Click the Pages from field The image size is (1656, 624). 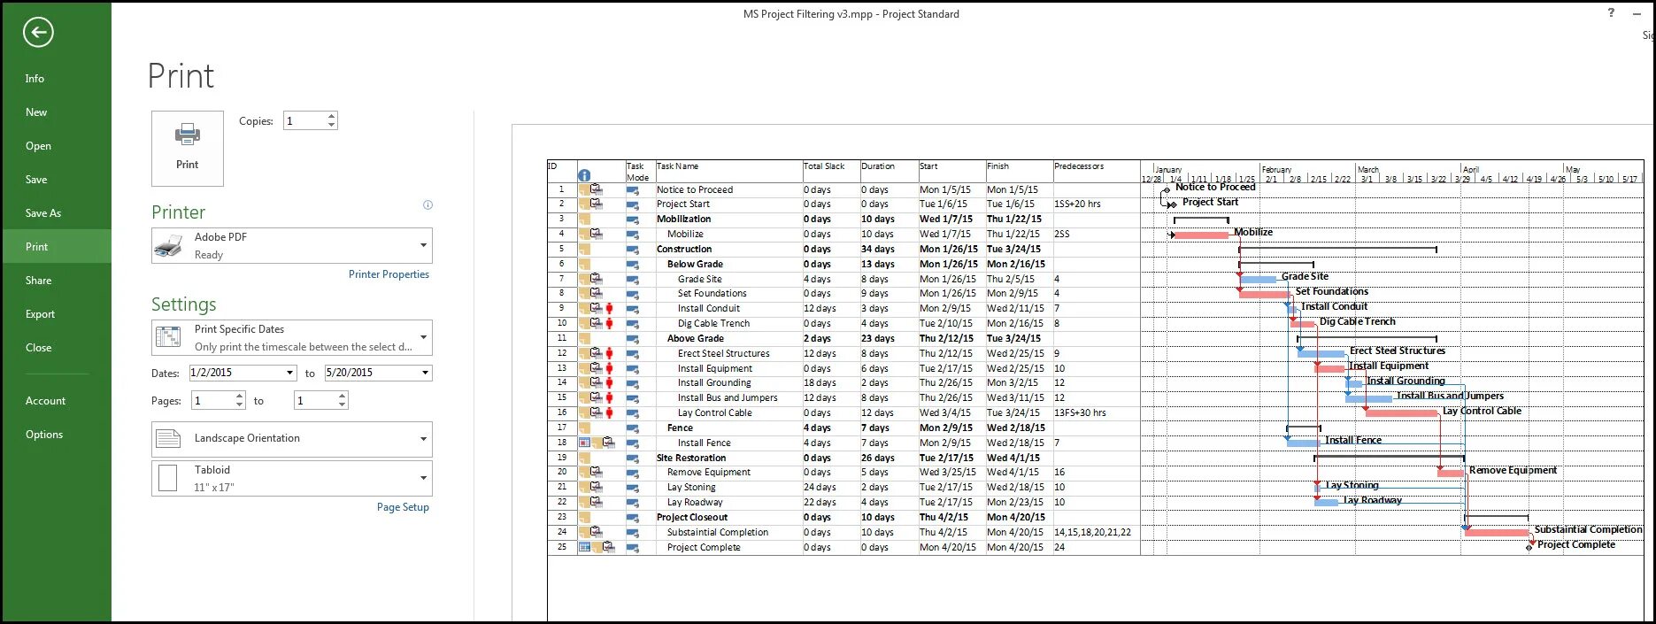click(x=212, y=401)
